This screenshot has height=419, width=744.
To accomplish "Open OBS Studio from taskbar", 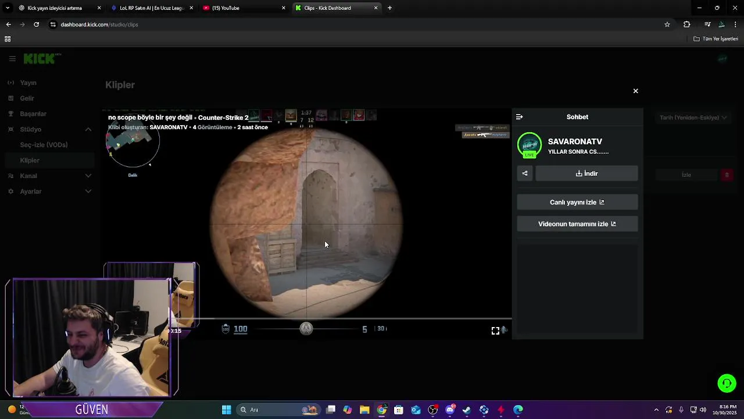I will point(433,410).
